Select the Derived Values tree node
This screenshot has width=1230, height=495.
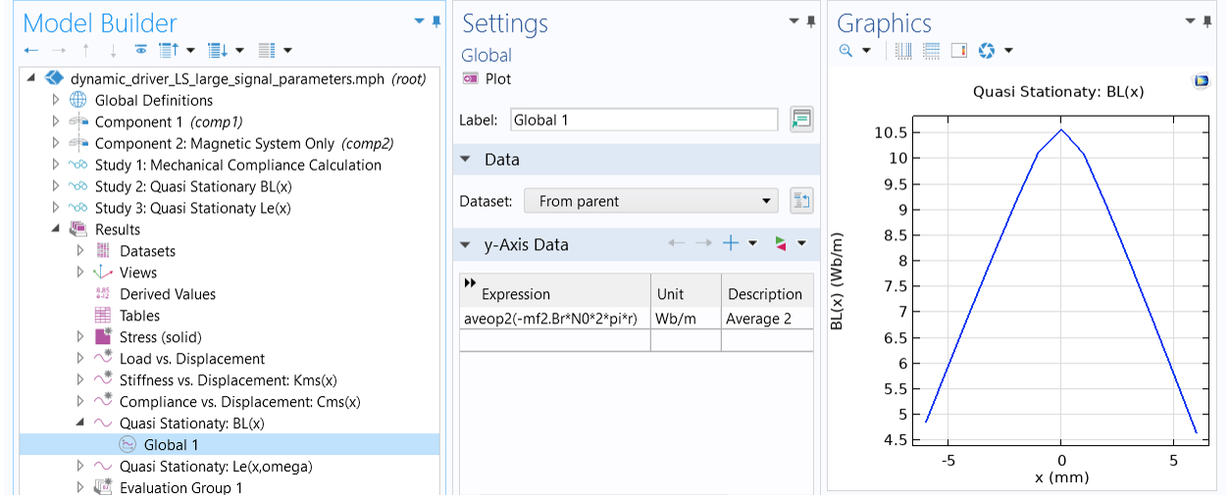pyautogui.click(x=167, y=294)
